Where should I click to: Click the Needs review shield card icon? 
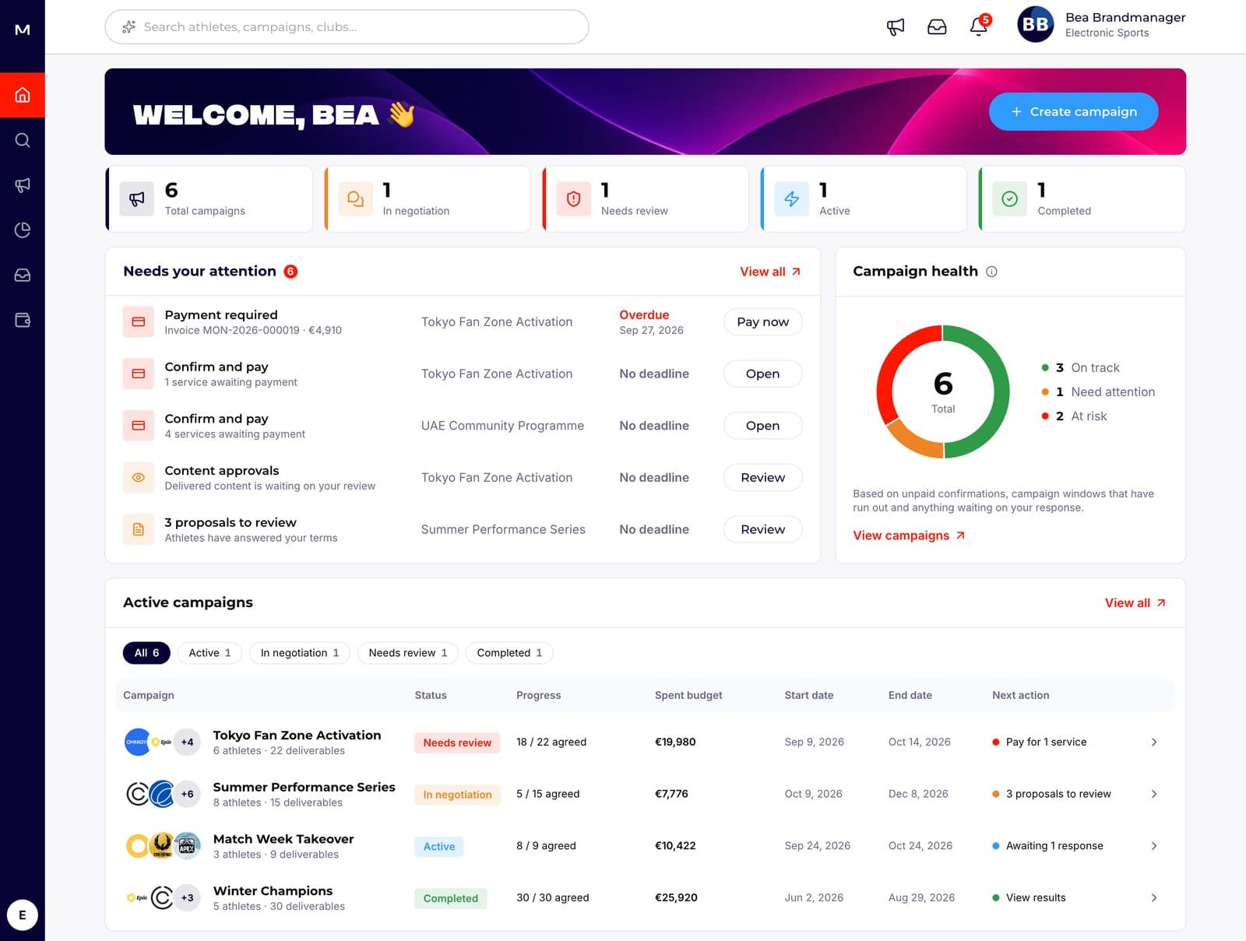coord(573,199)
